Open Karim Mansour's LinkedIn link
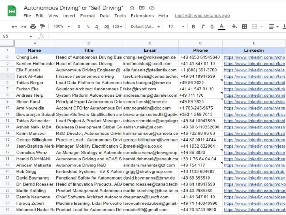 254,134
